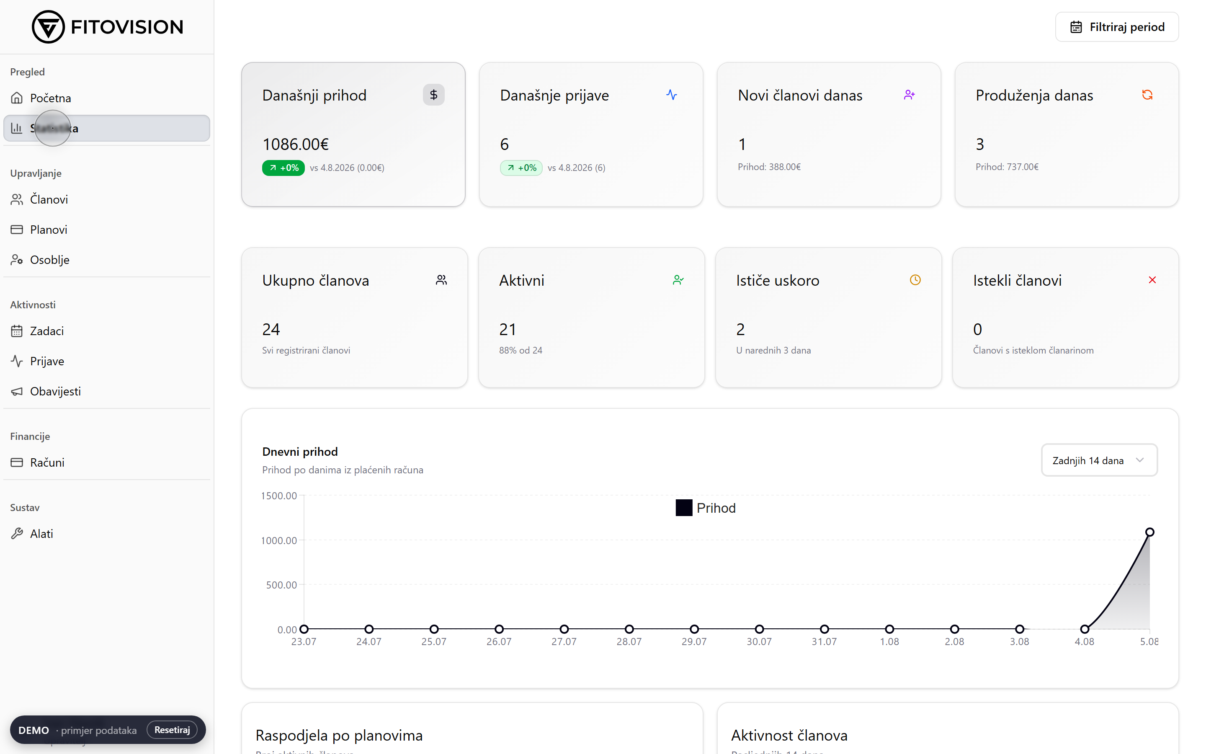Screen dimensions: 1206x754
Task: Click the megaphone icon beside Obavijesti
Action: pos(17,392)
